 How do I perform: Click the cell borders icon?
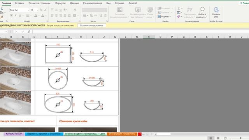click(28, 16)
